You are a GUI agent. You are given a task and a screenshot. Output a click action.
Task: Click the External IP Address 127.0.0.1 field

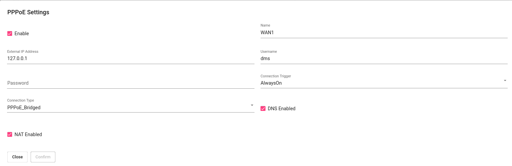point(130,58)
